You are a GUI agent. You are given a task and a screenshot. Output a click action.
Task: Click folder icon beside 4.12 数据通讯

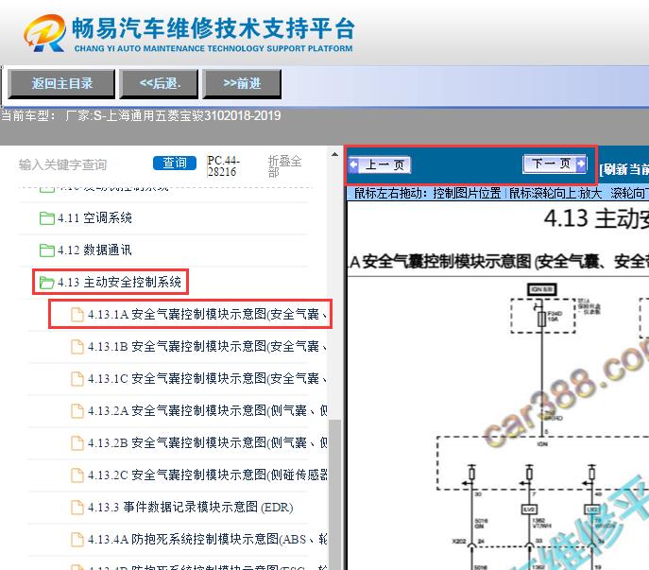click(x=47, y=250)
